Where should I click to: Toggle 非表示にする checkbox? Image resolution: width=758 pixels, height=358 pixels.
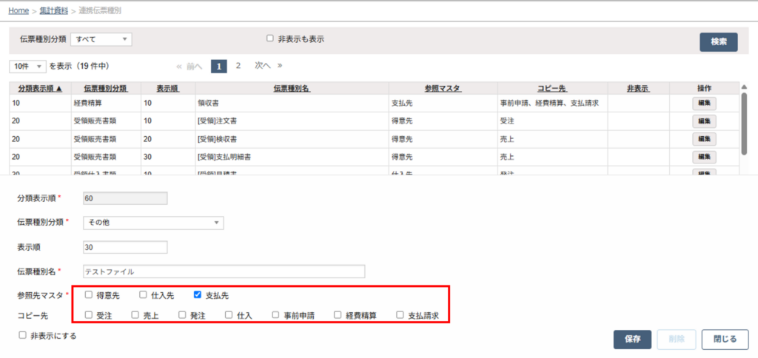(22, 335)
